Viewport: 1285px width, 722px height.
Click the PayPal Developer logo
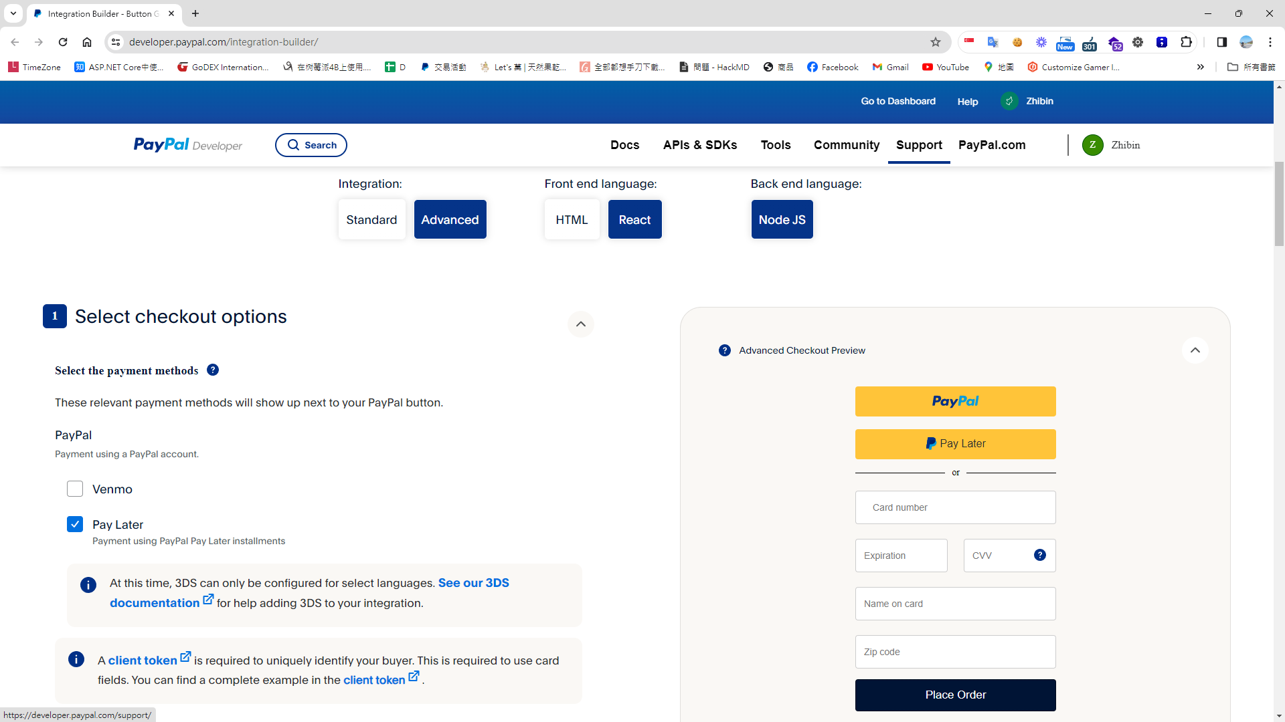(187, 145)
